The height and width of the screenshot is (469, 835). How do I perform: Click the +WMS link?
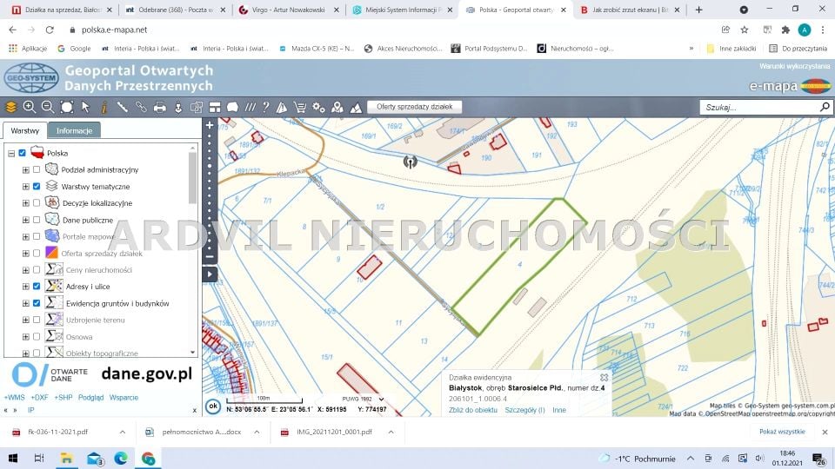15,397
